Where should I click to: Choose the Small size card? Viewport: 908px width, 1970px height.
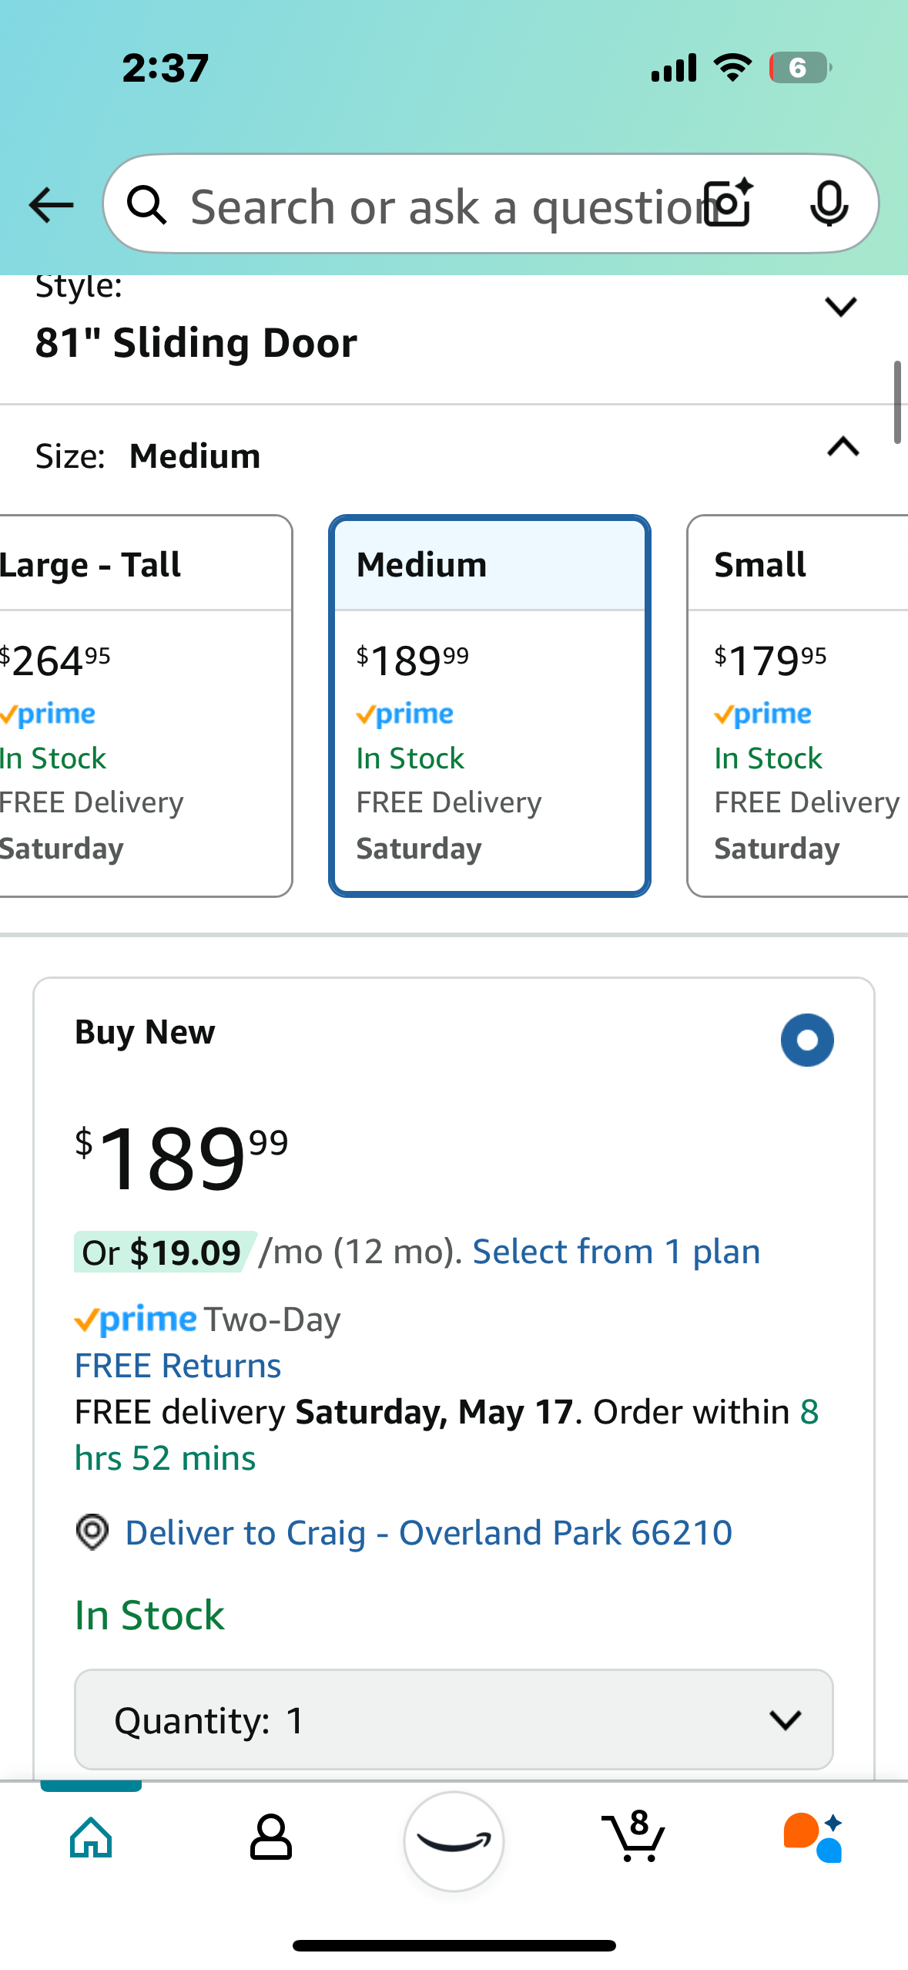click(x=798, y=706)
